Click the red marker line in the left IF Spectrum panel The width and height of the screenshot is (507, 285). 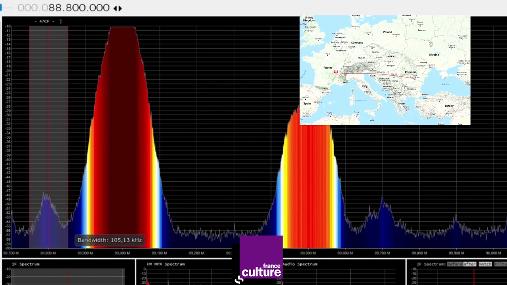(68, 277)
